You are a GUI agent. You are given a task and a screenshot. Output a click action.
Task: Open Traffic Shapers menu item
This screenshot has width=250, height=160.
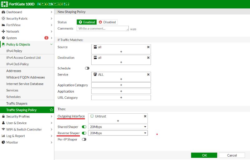pos(17,103)
